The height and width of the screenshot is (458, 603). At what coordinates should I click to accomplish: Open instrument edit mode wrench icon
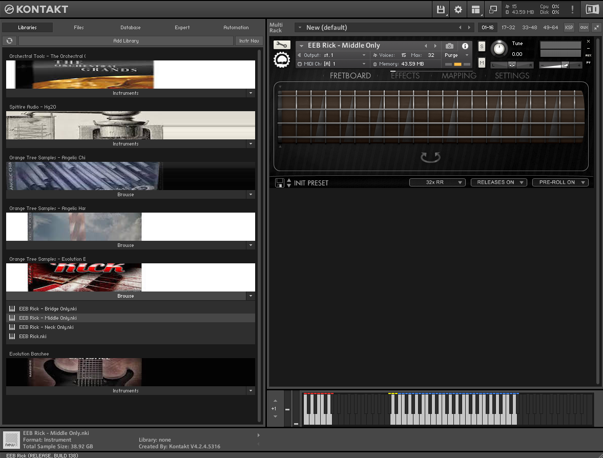coord(282,45)
